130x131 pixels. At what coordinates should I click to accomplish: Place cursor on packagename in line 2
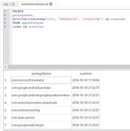click(23, 15)
